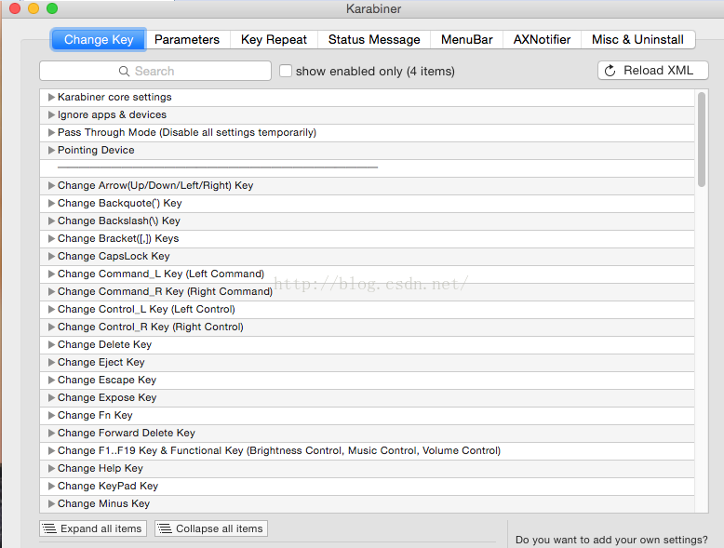Expand Change Command_R Key section
Viewport: 724px width, 548px height.
[x=52, y=292]
